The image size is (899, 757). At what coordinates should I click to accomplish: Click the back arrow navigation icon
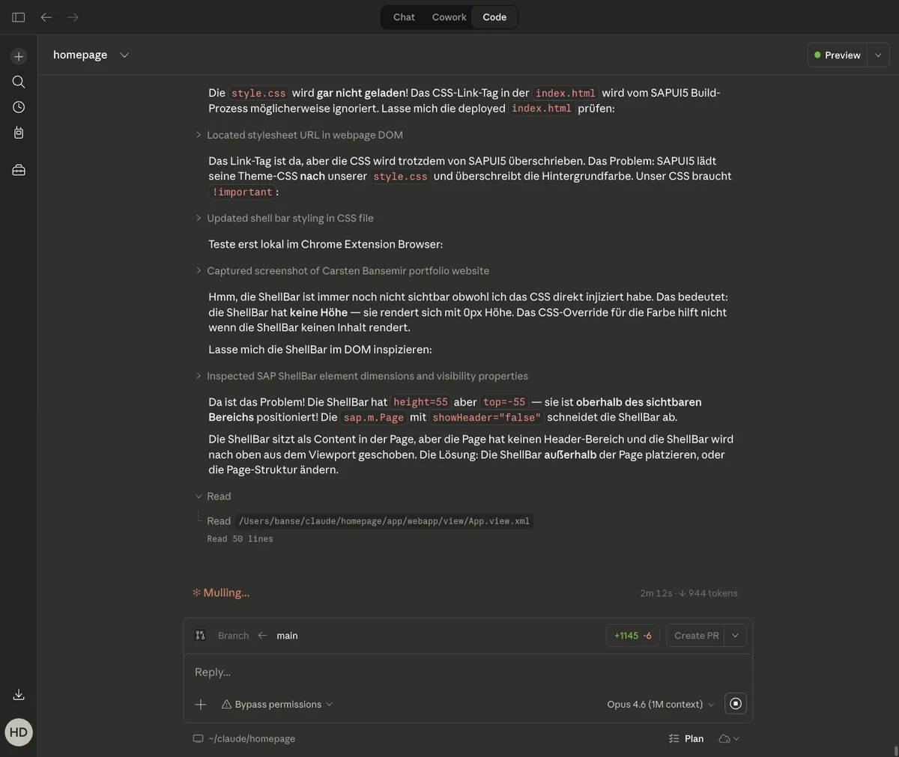pos(46,17)
